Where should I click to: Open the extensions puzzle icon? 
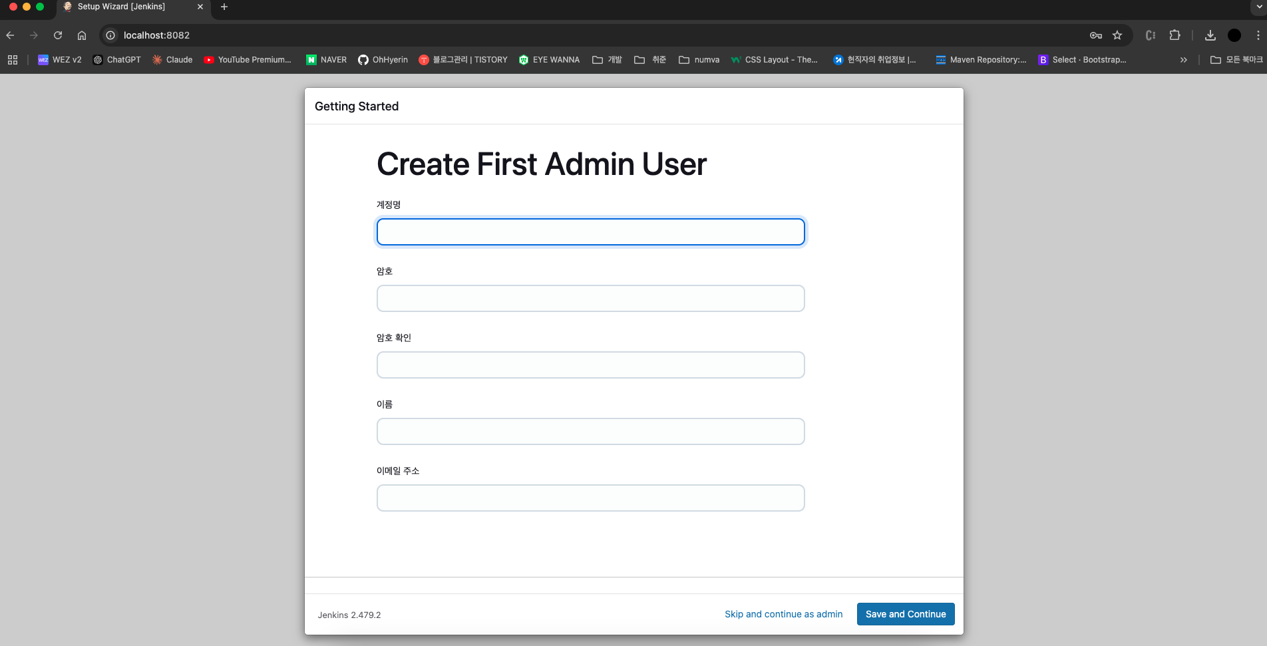click(1175, 35)
